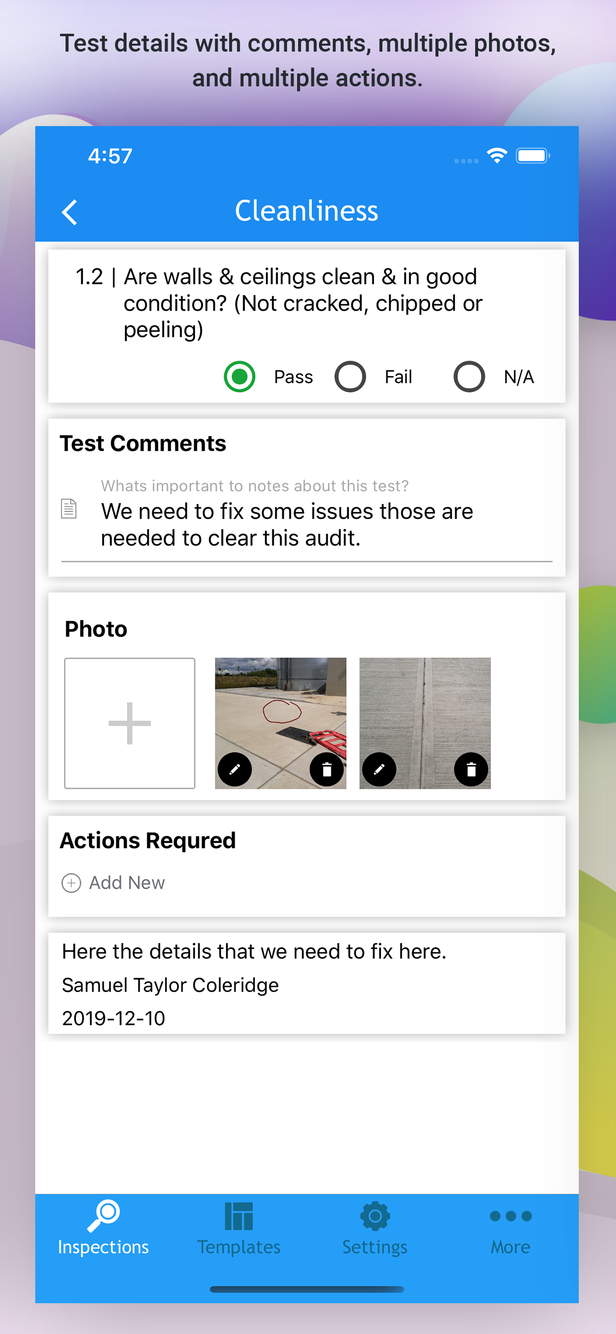Add a new photo with plus box
Viewport: 616px width, 1334px height.
coord(129,723)
